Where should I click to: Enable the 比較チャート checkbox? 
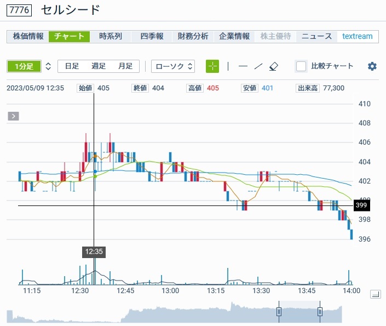[301, 66]
